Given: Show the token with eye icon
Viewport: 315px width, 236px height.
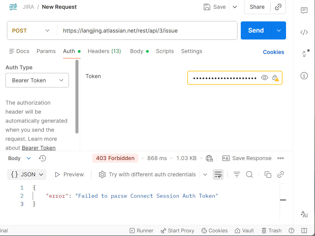Looking at the screenshot, I should (264, 78).
